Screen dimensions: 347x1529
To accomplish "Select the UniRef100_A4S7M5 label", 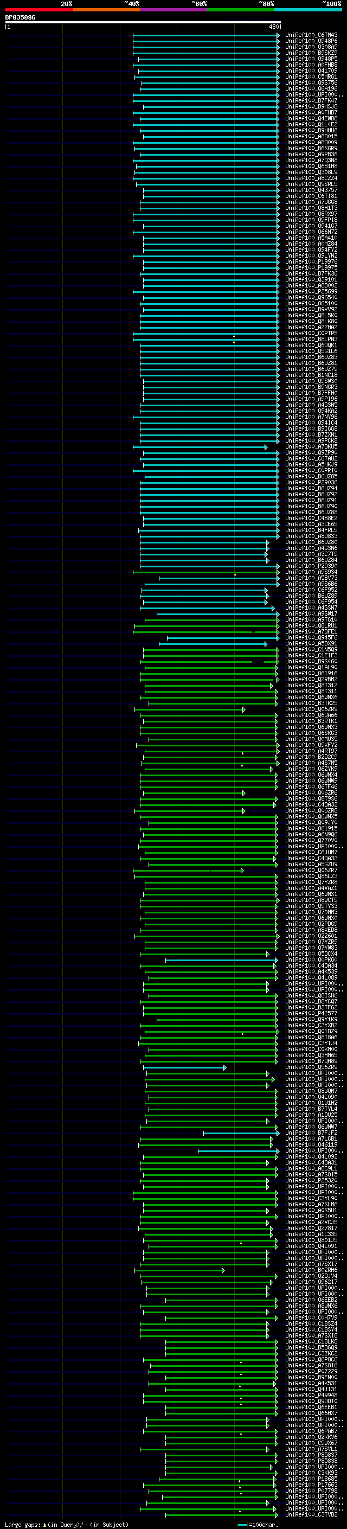I will pyautogui.click(x=311, y=763).
